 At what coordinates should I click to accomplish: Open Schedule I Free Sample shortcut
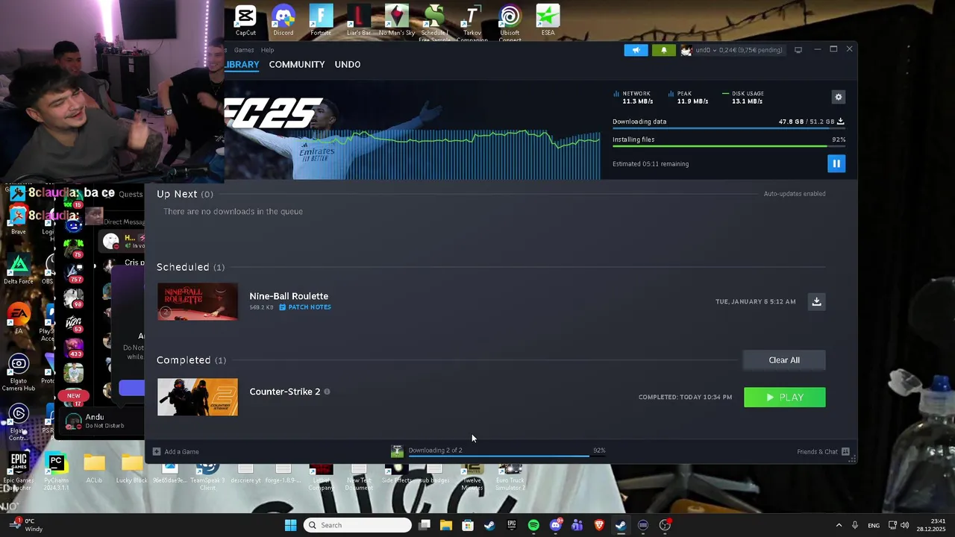[x=434, y=22]
